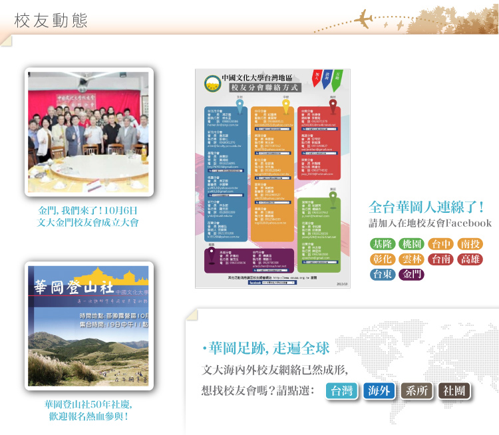Image resolution: width=499 pixels, height=435 pixels.
Task: Open the 海外 alumni association button
Action: pos(379,390)
